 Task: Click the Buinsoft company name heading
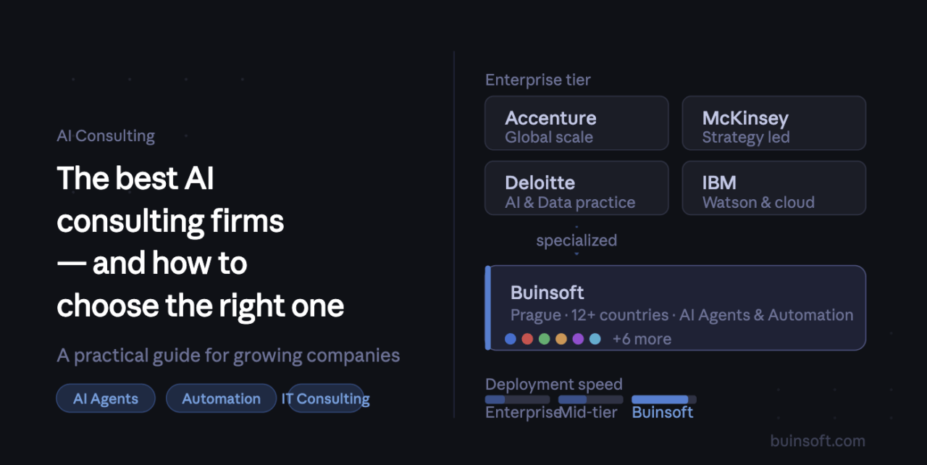548,293
